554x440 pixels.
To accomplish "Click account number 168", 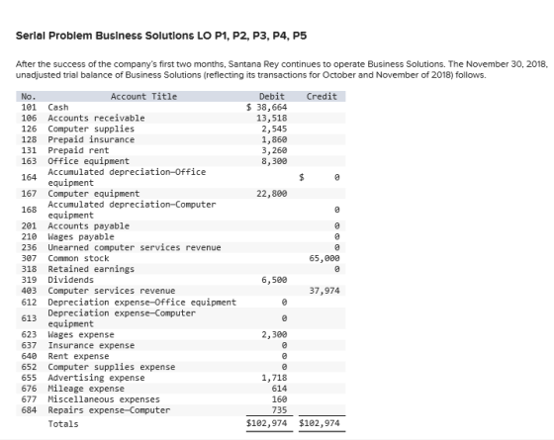I will (29, 210).
